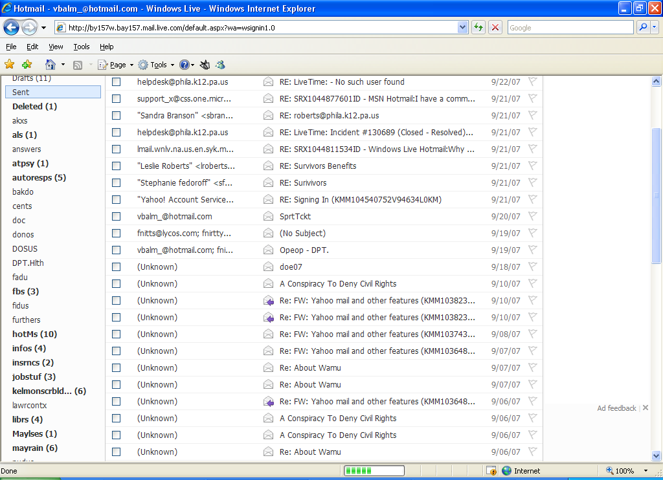Viewport: 663px width, 480px height.
Task: Click Add to Favorites star-plus icon
Action: click(x=27, y=64)
